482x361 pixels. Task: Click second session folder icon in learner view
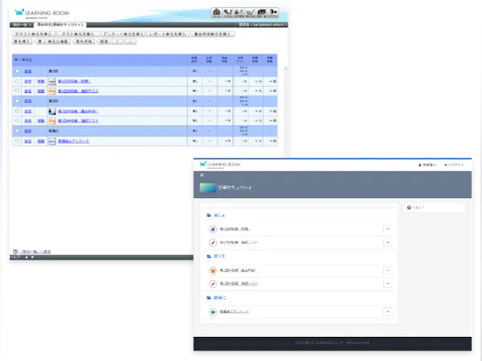pos(209,257)
